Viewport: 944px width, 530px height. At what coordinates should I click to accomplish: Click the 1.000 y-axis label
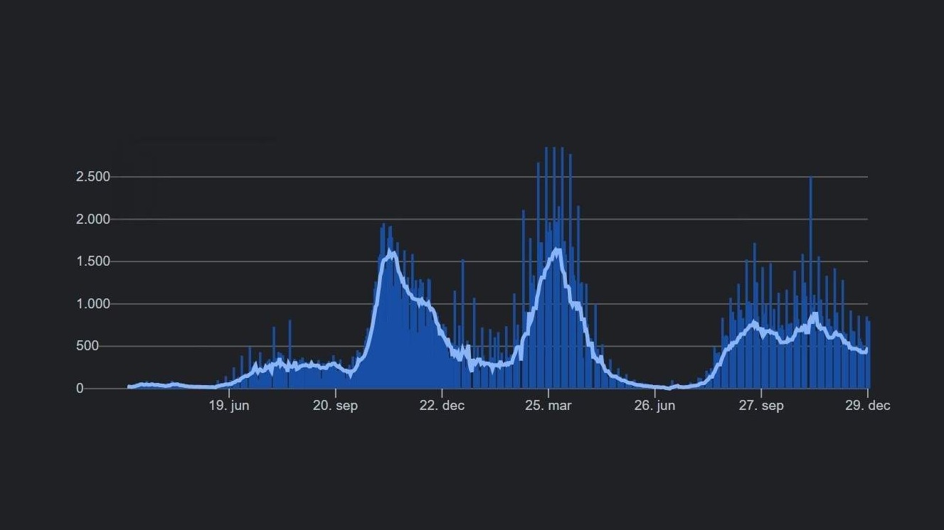pos(92,304)
